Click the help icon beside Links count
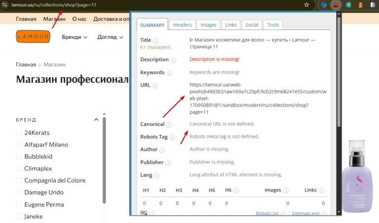This screenshot has height=223, width=379. click(x=321, y=191)
